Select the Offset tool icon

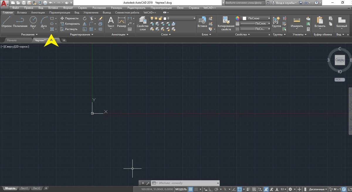coord(100,29)
